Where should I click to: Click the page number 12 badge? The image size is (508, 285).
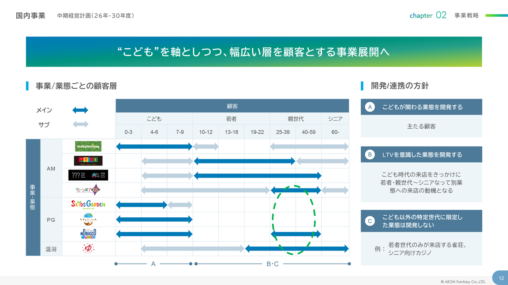tap(501, 278)
